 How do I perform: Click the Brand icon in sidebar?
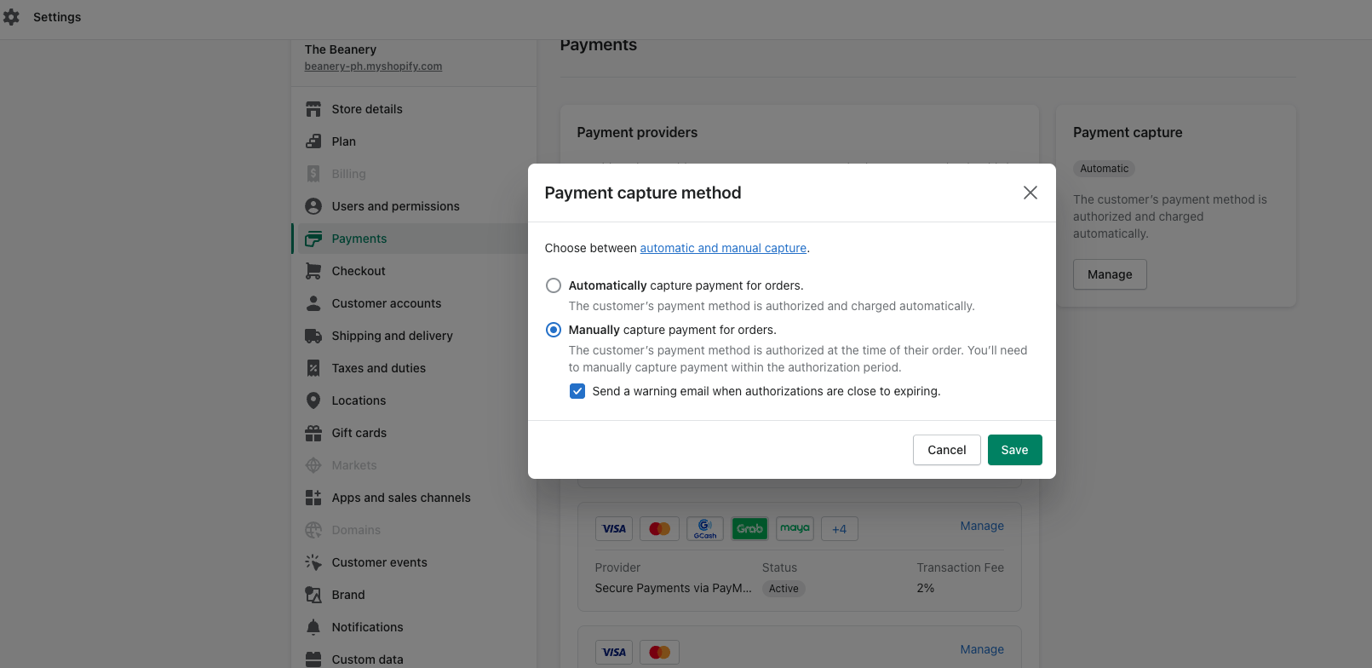(x=313, y=595)
